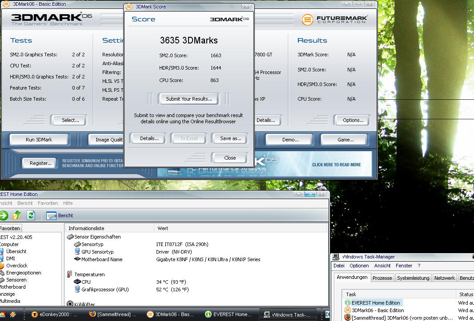
Task: Click the Run 3DMark button
Action: pos(39,140)
